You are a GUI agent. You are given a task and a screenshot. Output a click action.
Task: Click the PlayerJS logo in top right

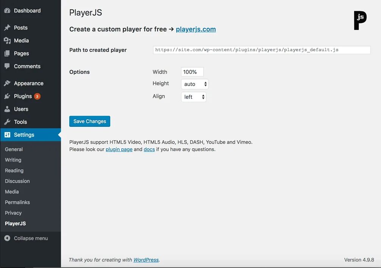360,20
